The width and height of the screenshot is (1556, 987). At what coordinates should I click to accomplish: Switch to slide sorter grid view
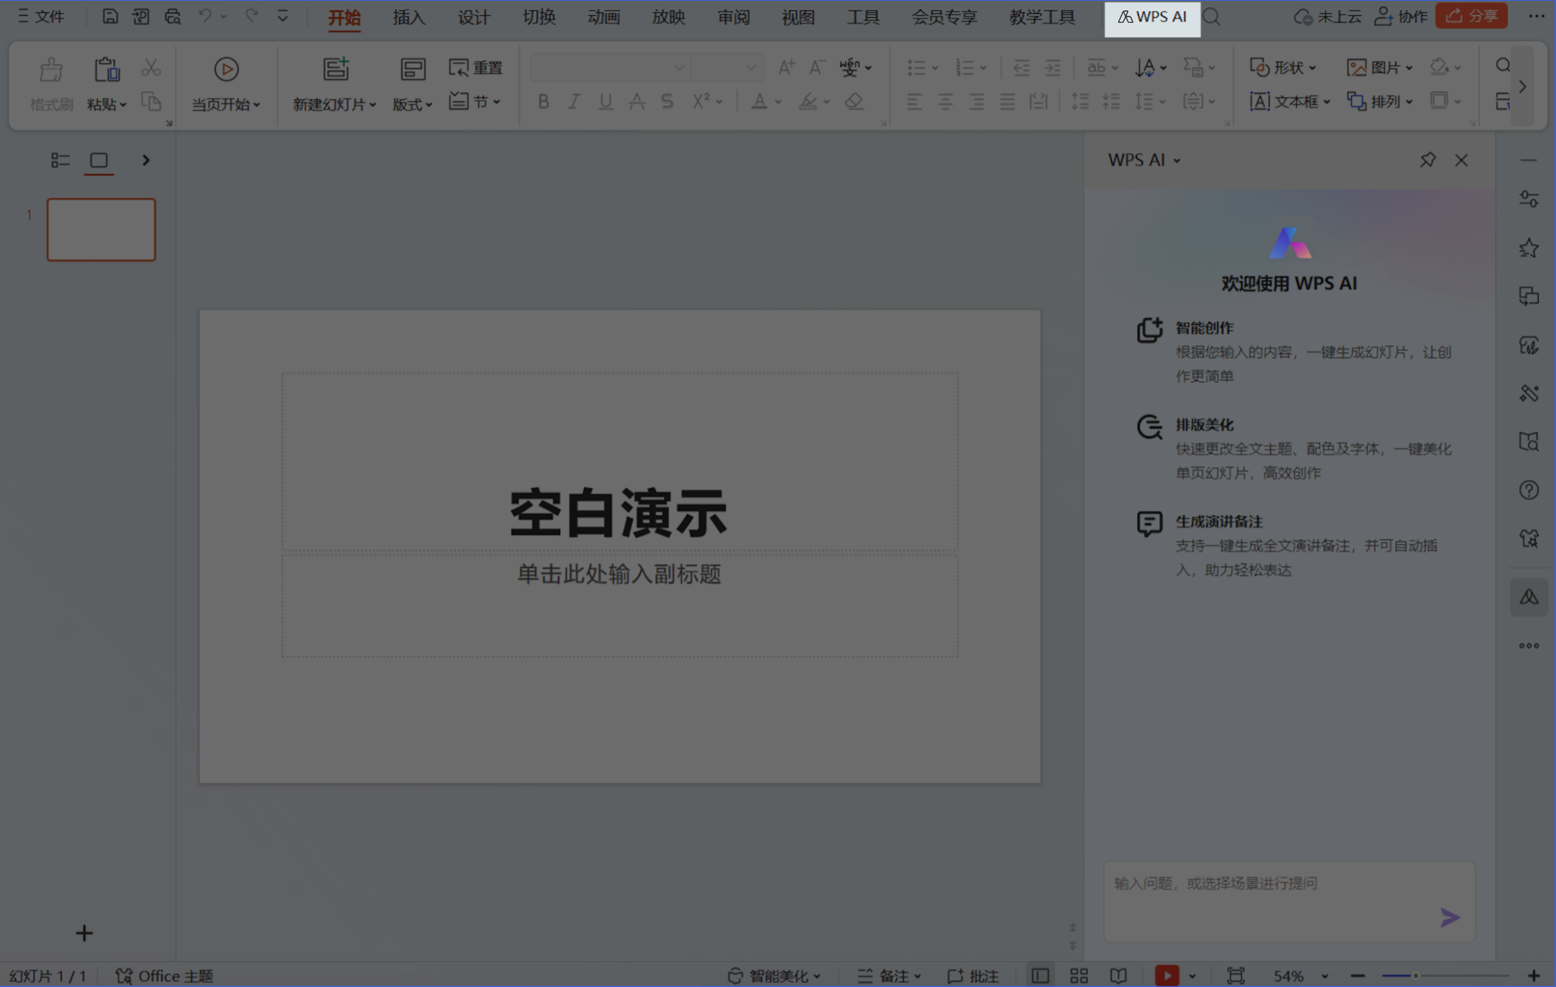[x=1079, y=975]
